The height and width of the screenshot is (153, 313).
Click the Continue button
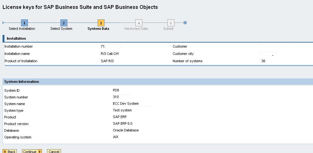click(x=32, y=152)
